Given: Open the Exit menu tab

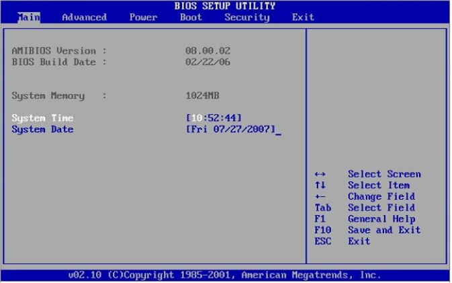Looking at the screenshot, I should [303, 17].
